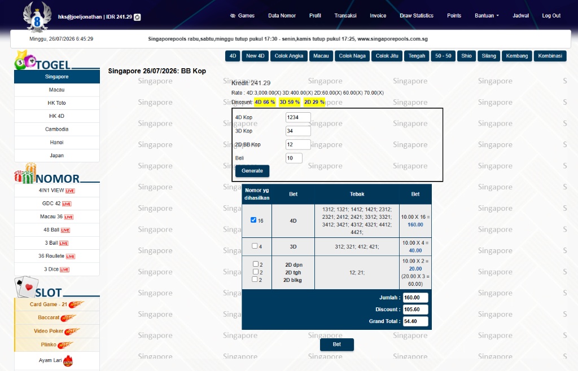Open the Transaksi page

(345, 15)
